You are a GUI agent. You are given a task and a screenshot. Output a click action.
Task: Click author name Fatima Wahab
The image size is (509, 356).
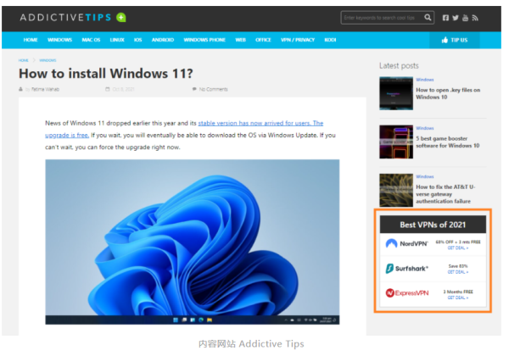click(x=46, y=89)
